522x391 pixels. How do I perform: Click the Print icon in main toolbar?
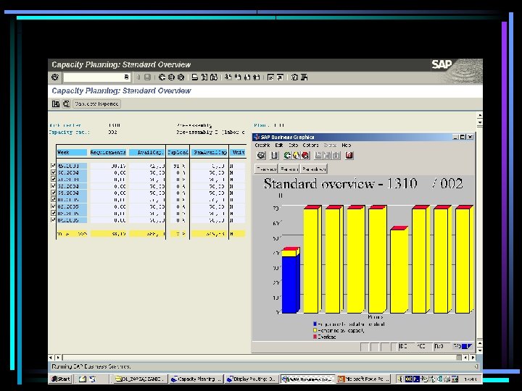[x=194, y=77]
